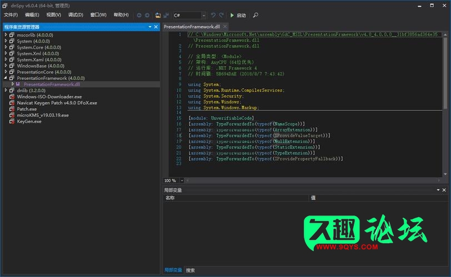Expand the dnlib (3.2.0.0) node
451x277 pixels.
point(6,90)
